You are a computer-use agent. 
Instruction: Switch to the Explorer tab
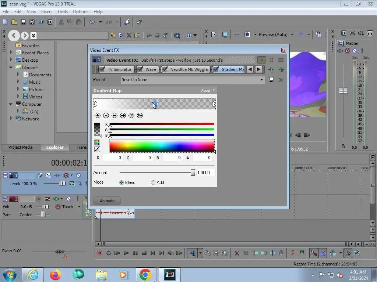click(55, 147)
